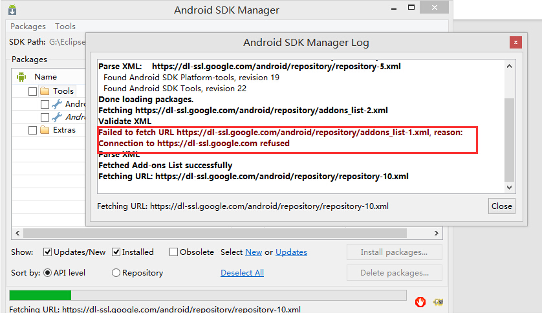Close the SDK Manager Log with red X
Viewport: 542px width, 315px height.
click(x=515, y=43)
